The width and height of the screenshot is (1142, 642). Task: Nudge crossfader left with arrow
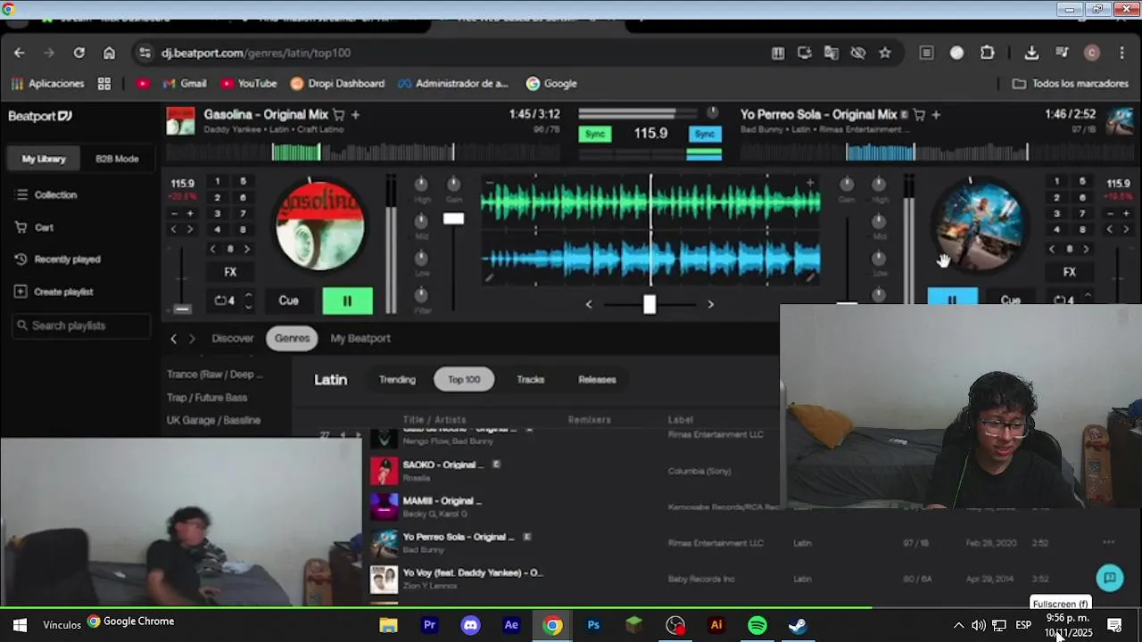[x=589, y=304]
